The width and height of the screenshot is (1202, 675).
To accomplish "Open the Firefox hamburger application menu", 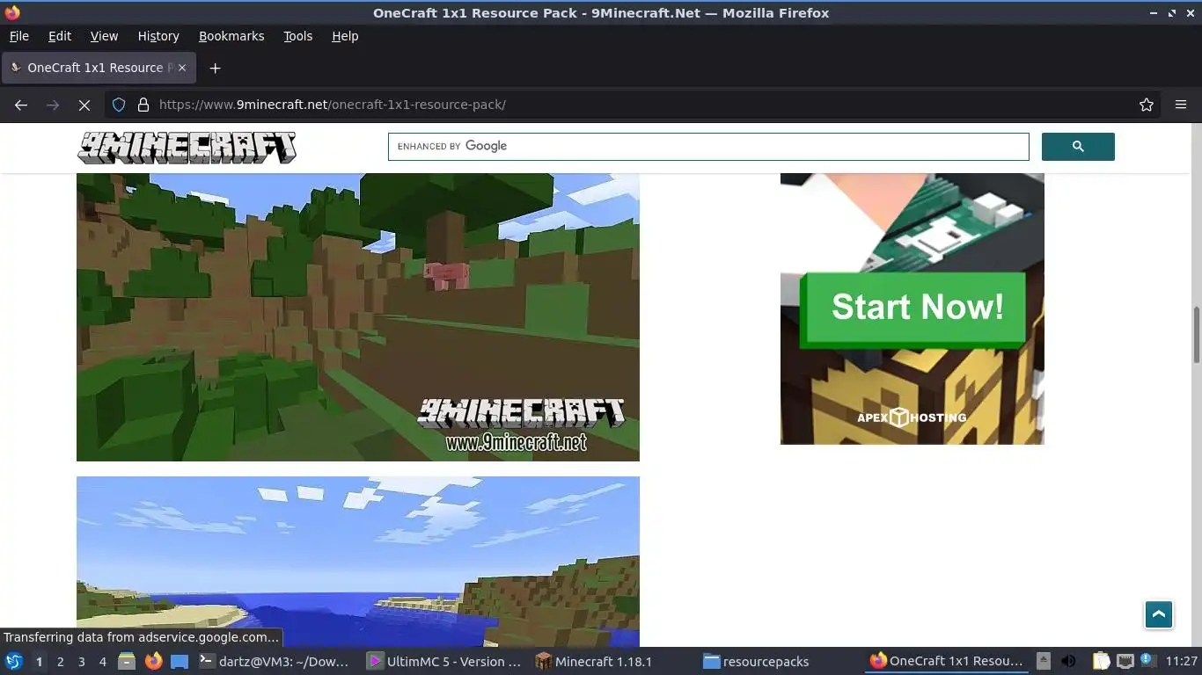I will (x=1181, y=105).
